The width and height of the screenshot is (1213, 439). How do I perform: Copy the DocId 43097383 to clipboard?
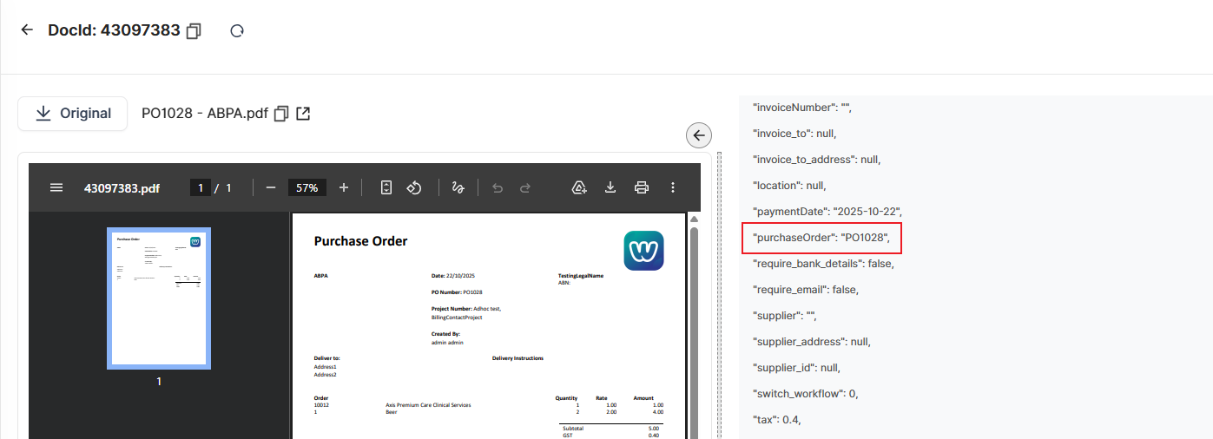194,31
